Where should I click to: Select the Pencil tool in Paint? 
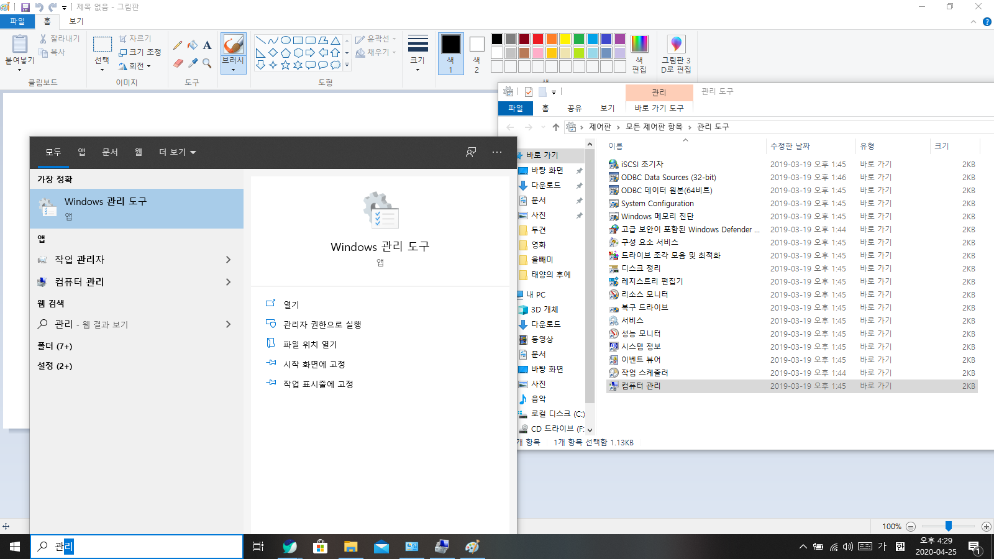178,45
